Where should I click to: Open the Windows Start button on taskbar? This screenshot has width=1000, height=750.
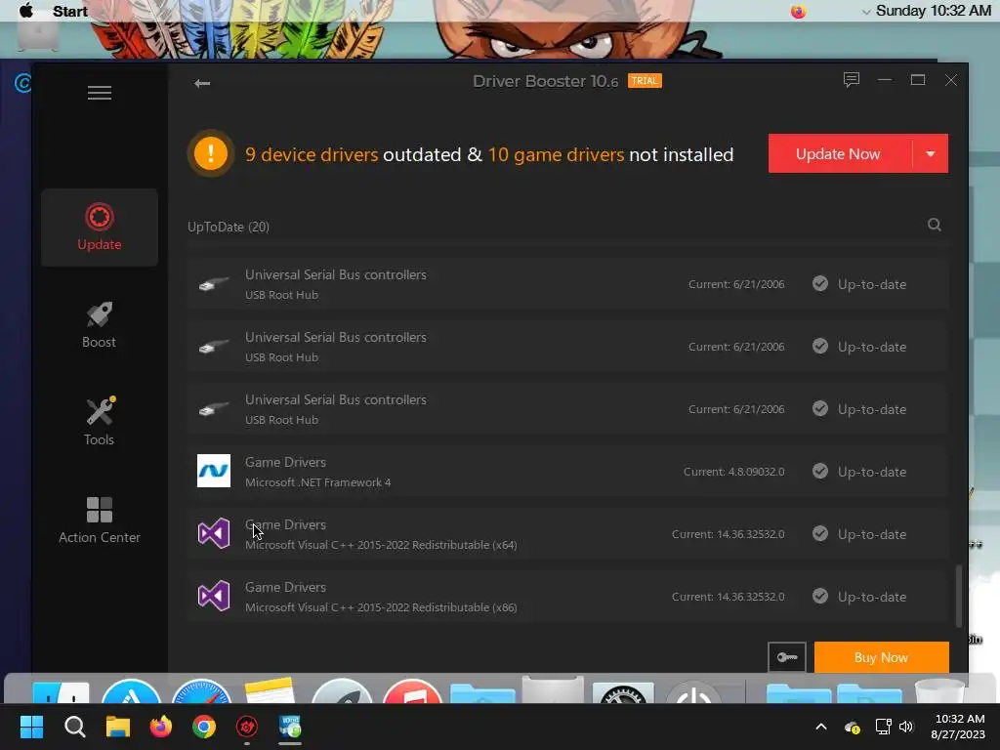coord(31,727)
